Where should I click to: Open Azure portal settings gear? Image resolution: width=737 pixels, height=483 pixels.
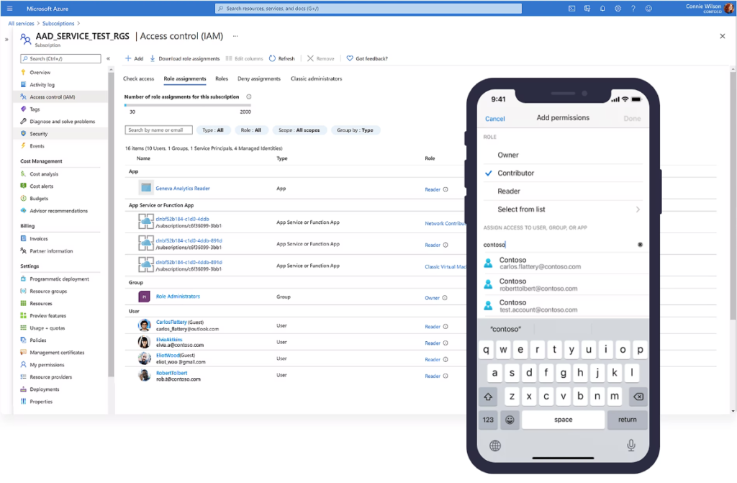click(618, 8)
